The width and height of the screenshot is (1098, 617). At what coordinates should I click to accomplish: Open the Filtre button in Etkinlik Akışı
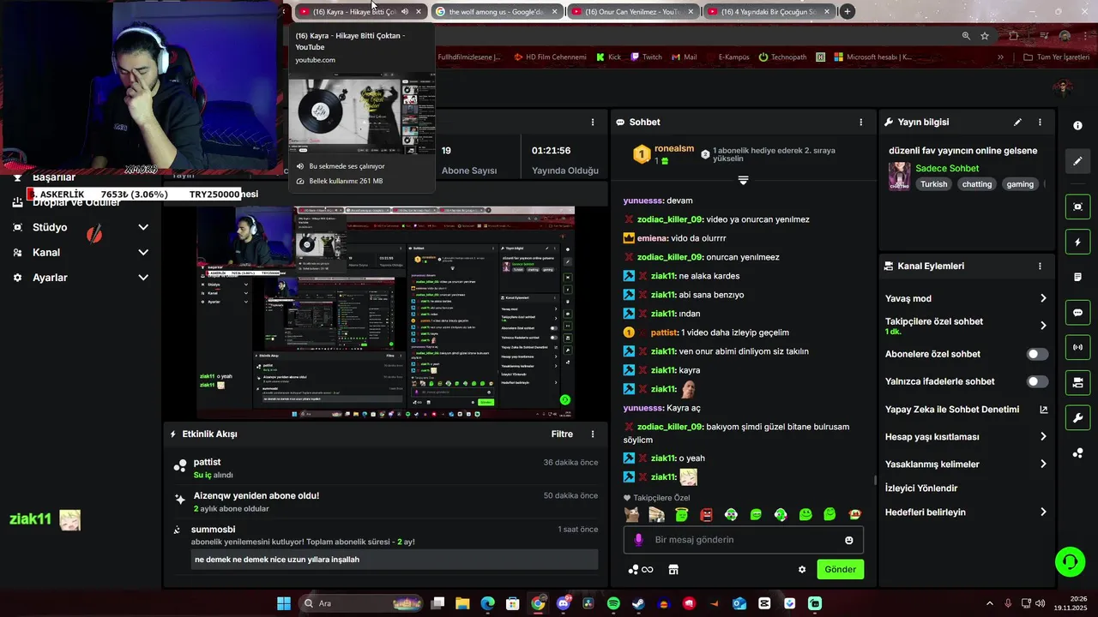562,434
